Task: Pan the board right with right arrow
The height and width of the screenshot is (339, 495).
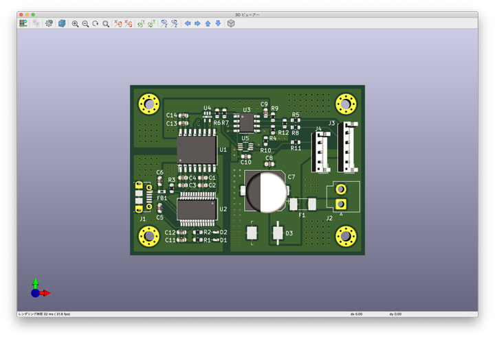Action: click(197, 23)
